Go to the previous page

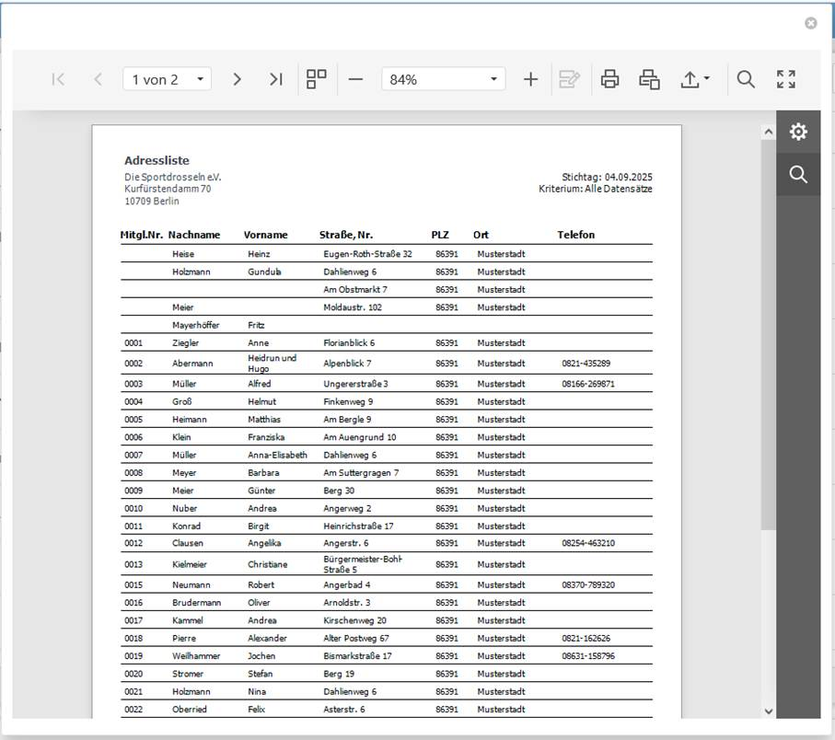coord(98,79)
